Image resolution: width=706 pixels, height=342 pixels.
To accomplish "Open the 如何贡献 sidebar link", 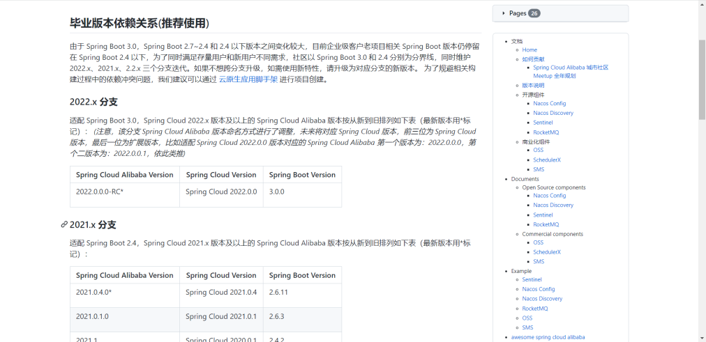I will (533, 59).
